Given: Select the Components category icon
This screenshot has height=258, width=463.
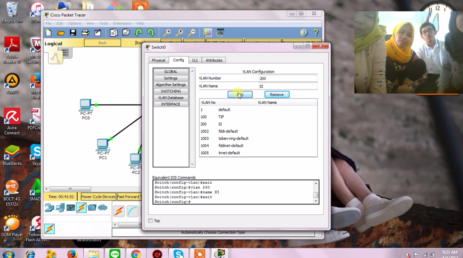Looking at the screenshot, I should 71,208.
